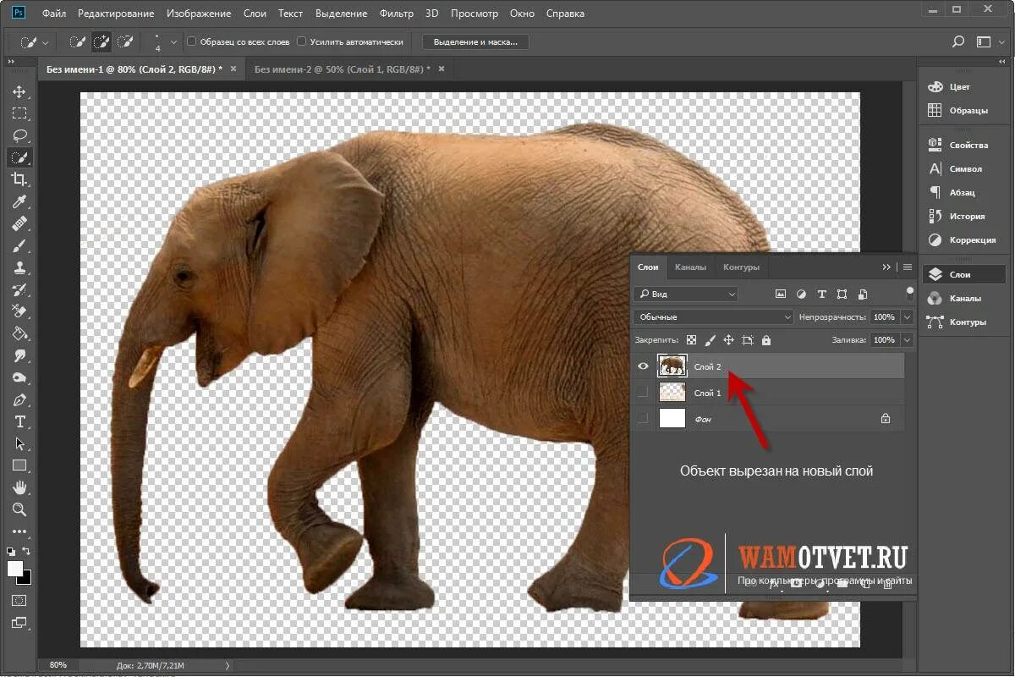The height and width of the screenshot is (677, 1015).
Task: Toggle lock transparent pixels
Action: 691,340
